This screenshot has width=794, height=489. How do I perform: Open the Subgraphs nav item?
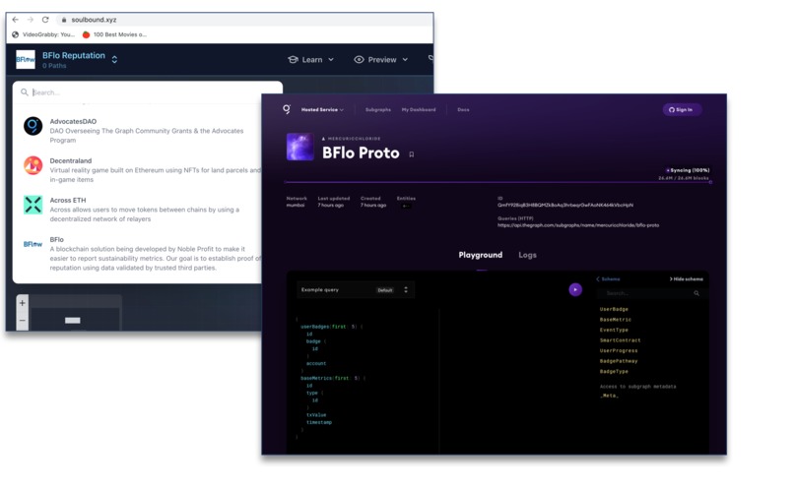(377, 110)
